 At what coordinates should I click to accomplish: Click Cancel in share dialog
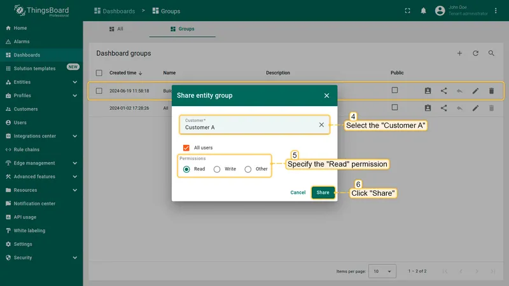298,193
